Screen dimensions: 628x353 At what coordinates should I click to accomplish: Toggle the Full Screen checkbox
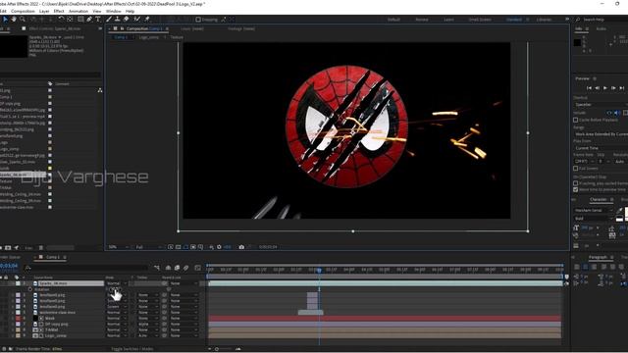pos(576,169)
